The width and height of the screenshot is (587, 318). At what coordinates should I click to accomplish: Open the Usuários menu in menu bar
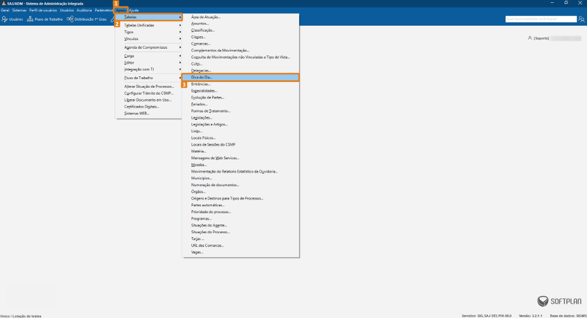pyautogui.click(x=66, y=10)
